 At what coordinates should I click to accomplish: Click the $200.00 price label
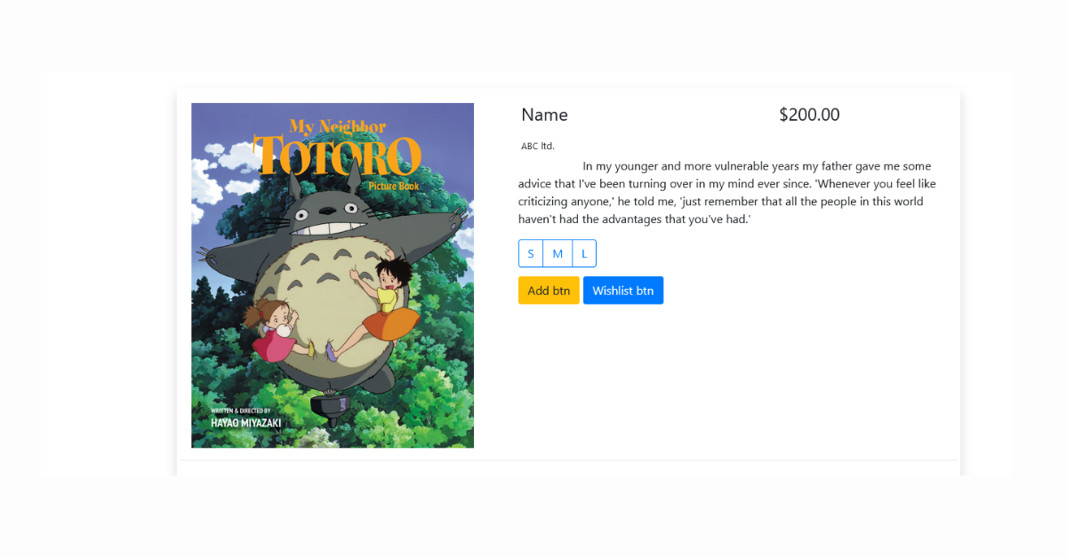[809, 115]
